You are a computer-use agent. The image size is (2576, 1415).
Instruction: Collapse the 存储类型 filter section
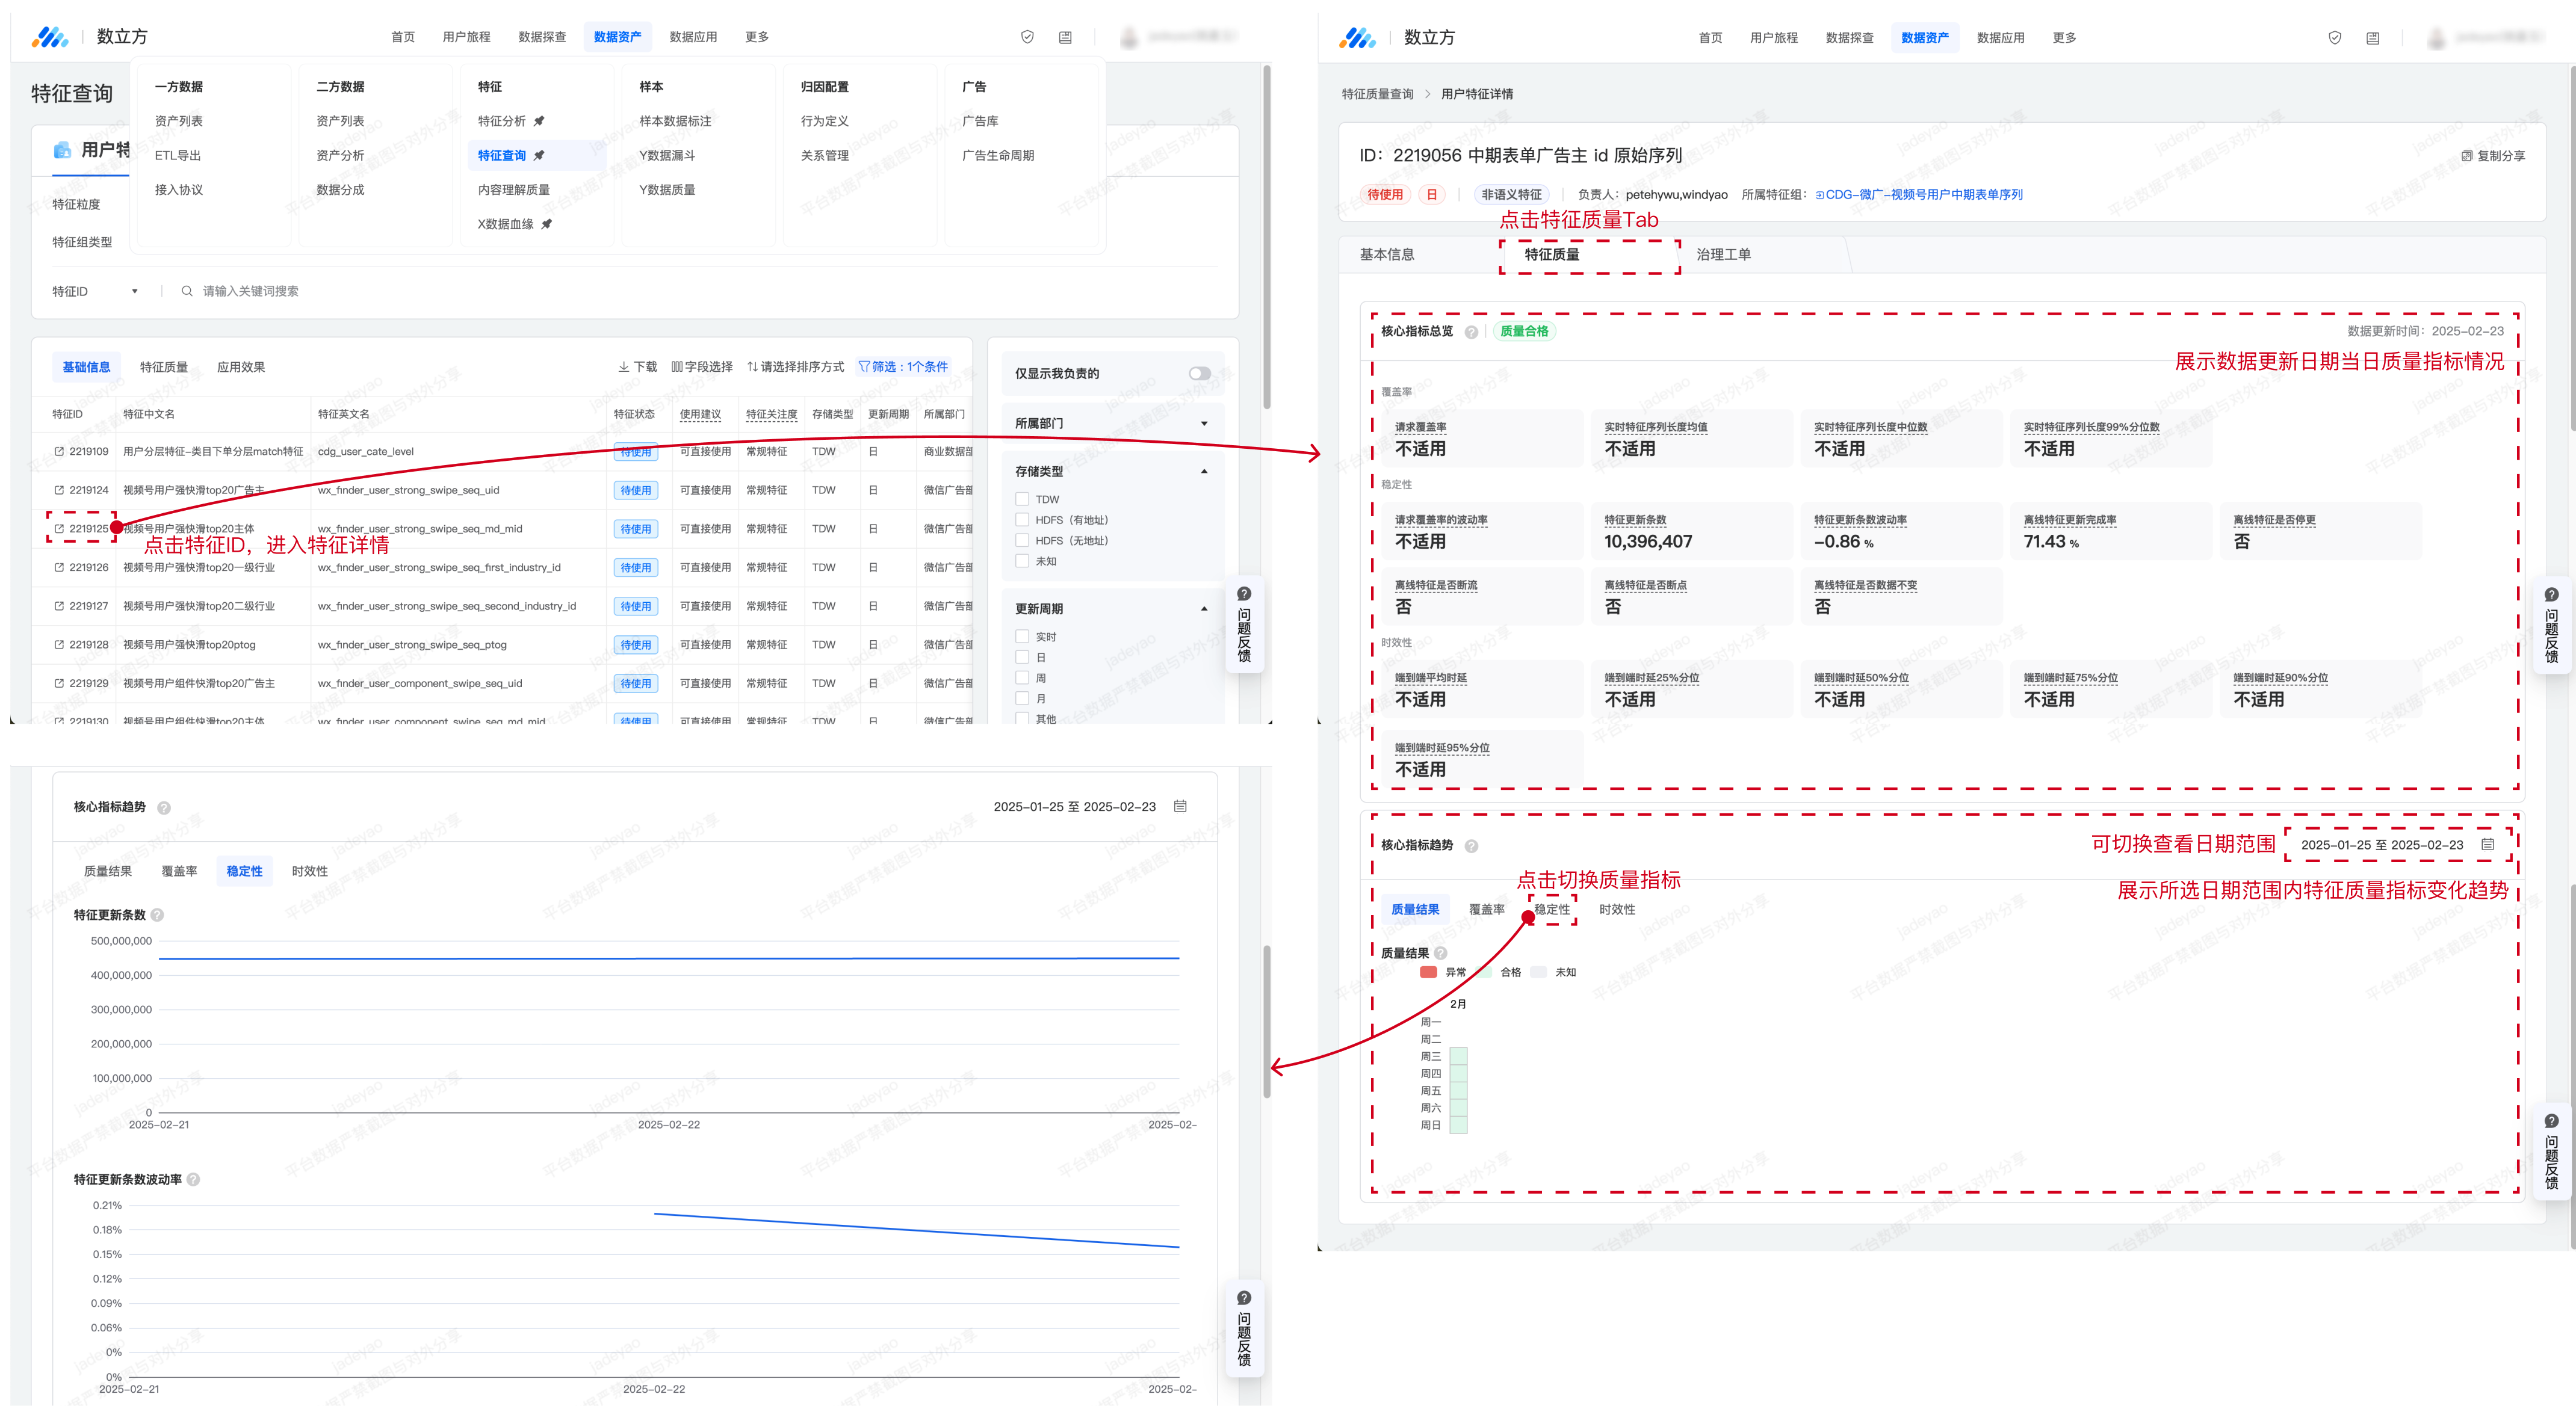click(1204, 470)
